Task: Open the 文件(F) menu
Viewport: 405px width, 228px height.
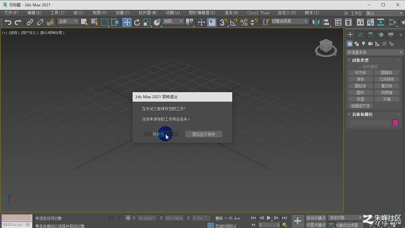Action: tap(11, 13)
